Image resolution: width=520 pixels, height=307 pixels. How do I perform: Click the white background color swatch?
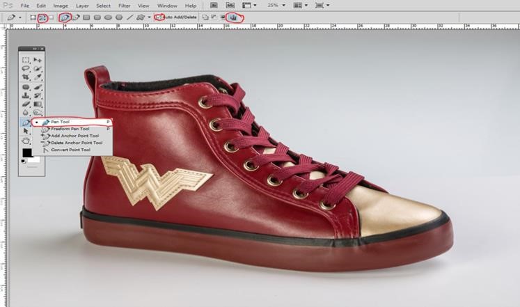(36, 160)
